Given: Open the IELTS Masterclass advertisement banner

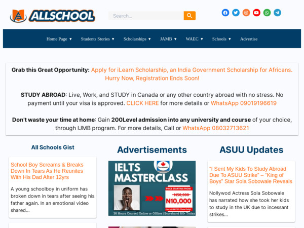Looking at the screenshot, I should 152,188.
